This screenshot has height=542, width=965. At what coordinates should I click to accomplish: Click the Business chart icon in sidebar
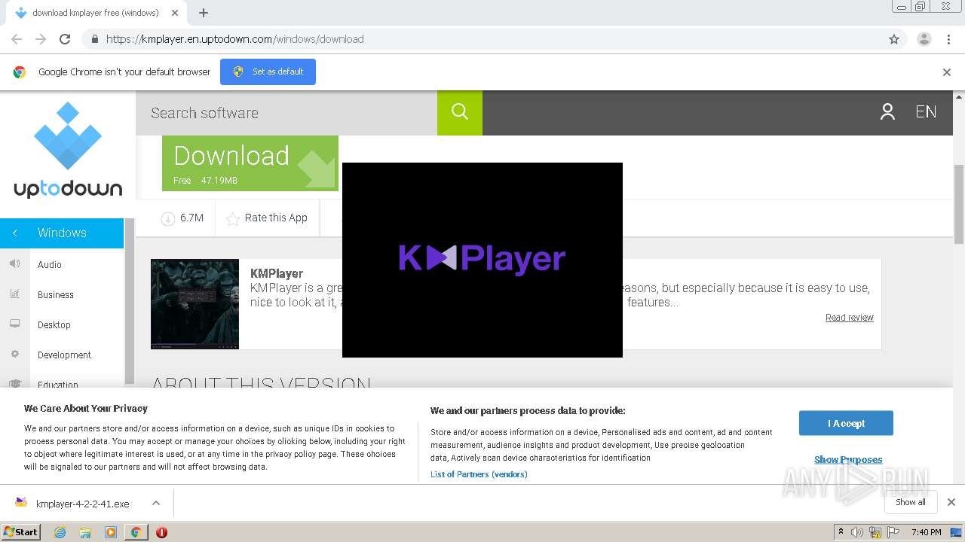point(14,294)
